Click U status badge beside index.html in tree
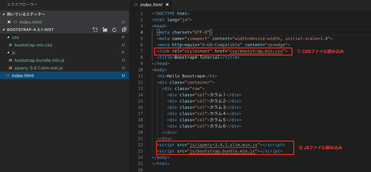Screen dimensions: 371x172 tap(123, 76)
